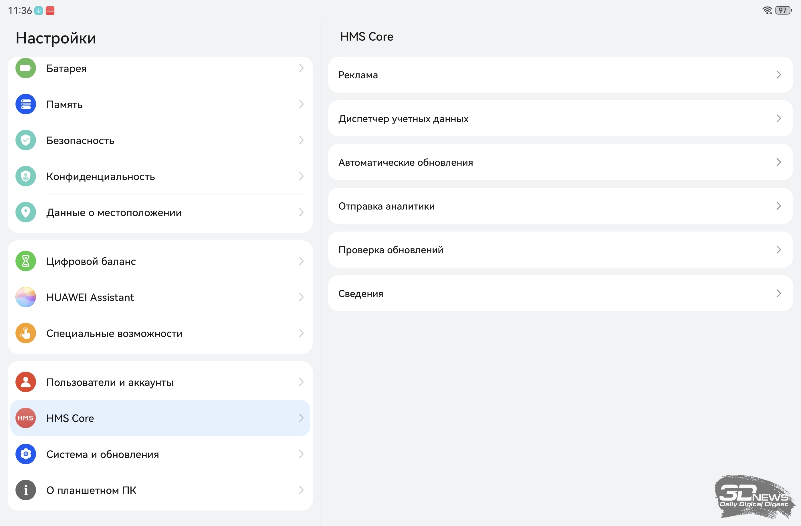Open Сведения using its right chevron
The image size is (801, 526).
pos(778,293)
